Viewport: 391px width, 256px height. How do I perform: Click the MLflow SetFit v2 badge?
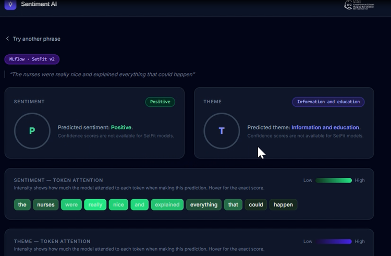point(32,59)
